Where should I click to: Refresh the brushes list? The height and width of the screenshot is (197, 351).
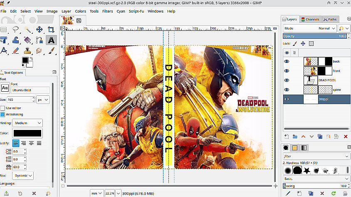tap(334, 193)
